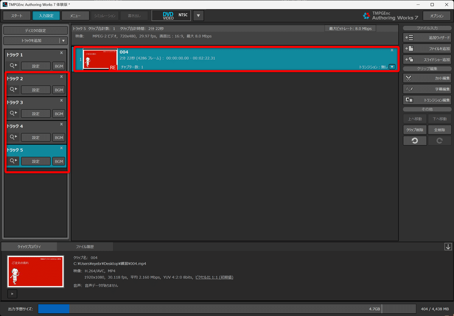Open the シミュレーション step

[105, 15]
